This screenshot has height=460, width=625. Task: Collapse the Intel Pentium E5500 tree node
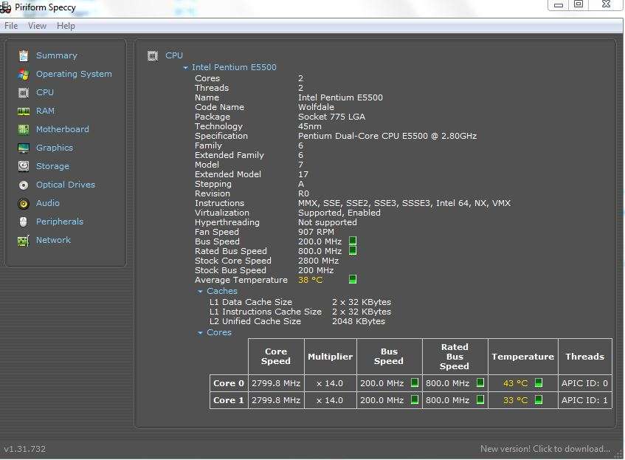(186, 68)
